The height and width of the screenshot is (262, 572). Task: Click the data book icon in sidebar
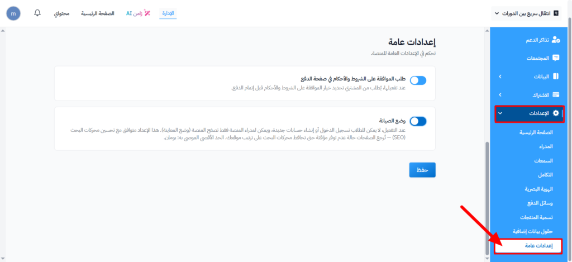555,77
